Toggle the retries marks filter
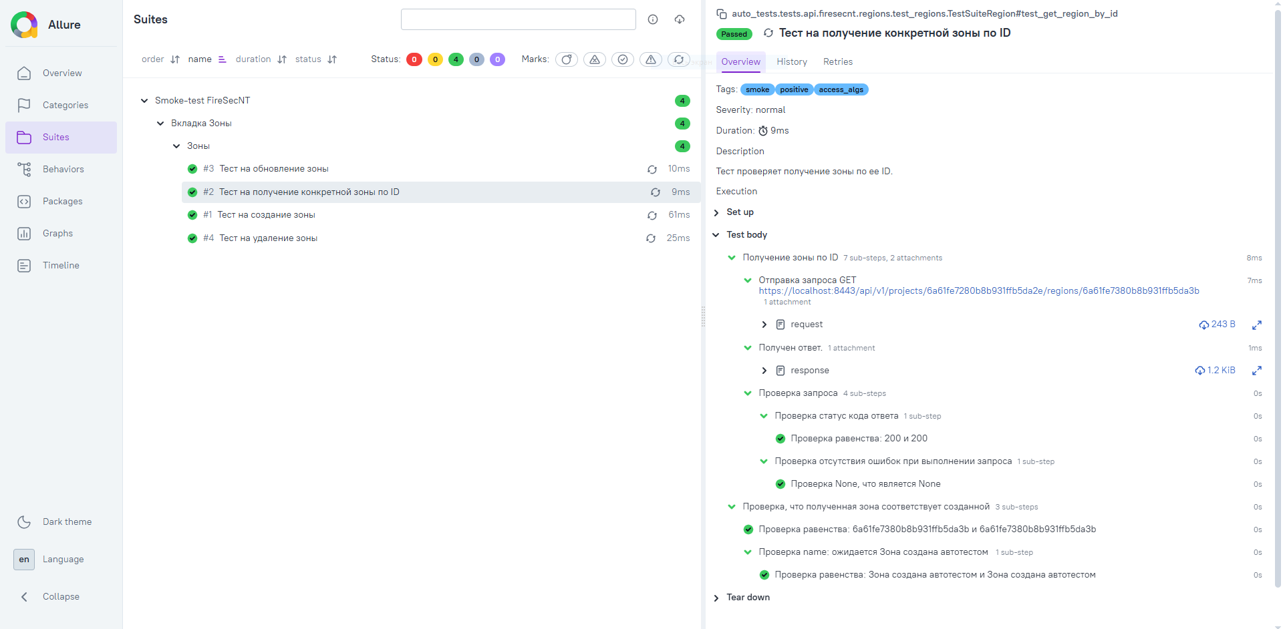Screen dimensions: 1283x629 pos(679,59)
